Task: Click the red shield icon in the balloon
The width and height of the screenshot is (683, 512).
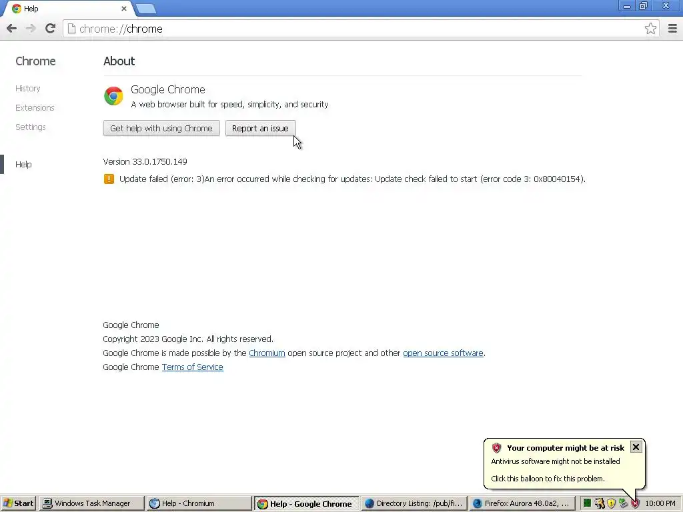Action: click(496, 447)
